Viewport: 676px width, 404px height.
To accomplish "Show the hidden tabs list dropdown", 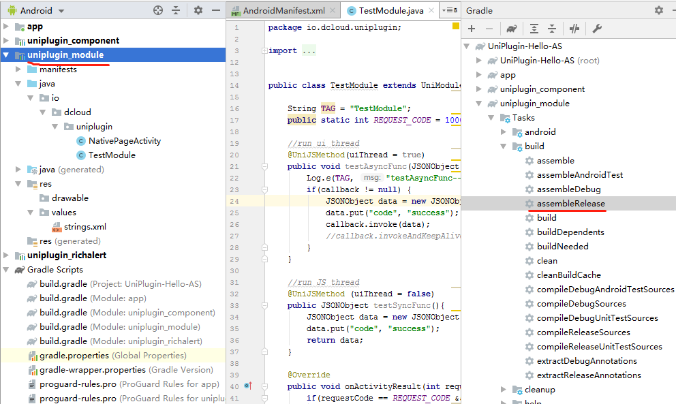I will coord(449,10).
